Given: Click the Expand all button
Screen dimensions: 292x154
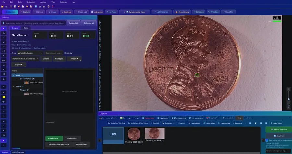Looking at the screenshot, I should point(74,23).
